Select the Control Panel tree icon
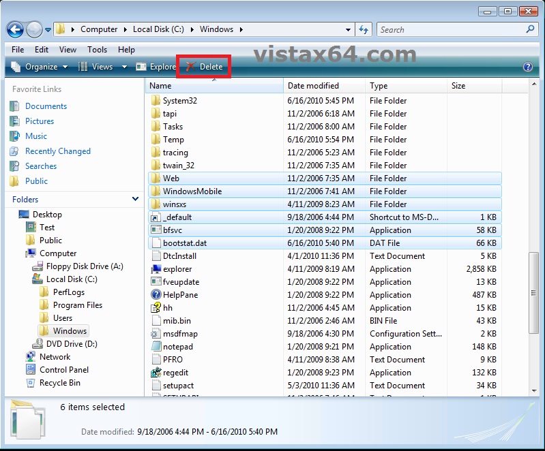Viewport: 545px width, 451px height. (31, 369)
